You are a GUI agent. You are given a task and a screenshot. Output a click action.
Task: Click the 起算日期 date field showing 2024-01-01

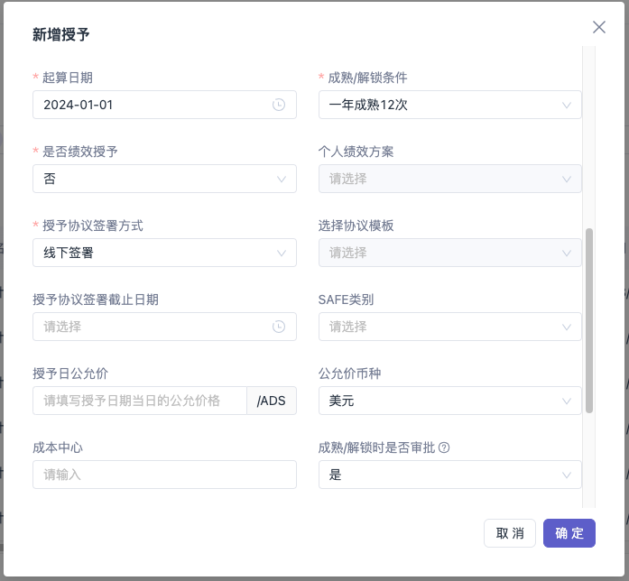[x=164, y=105]
